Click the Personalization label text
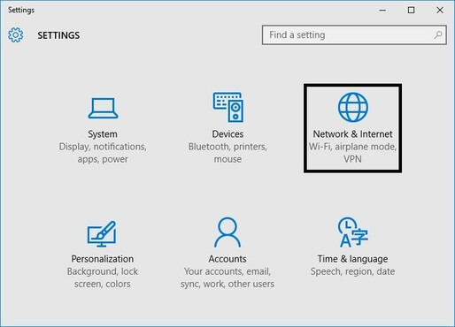The width and height of the screenshot is (455, 327). 103,259
